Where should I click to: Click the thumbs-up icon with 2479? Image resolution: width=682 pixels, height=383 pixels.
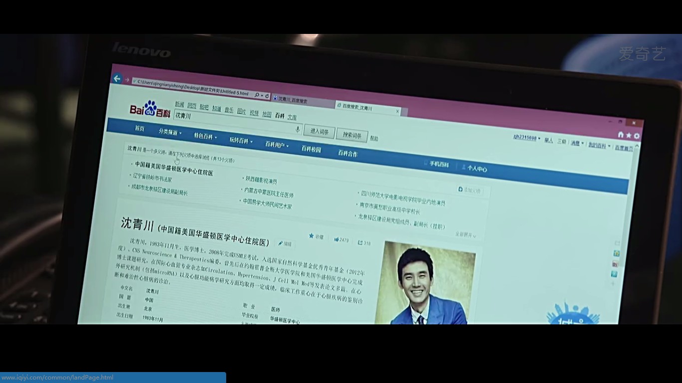[337, 239]
